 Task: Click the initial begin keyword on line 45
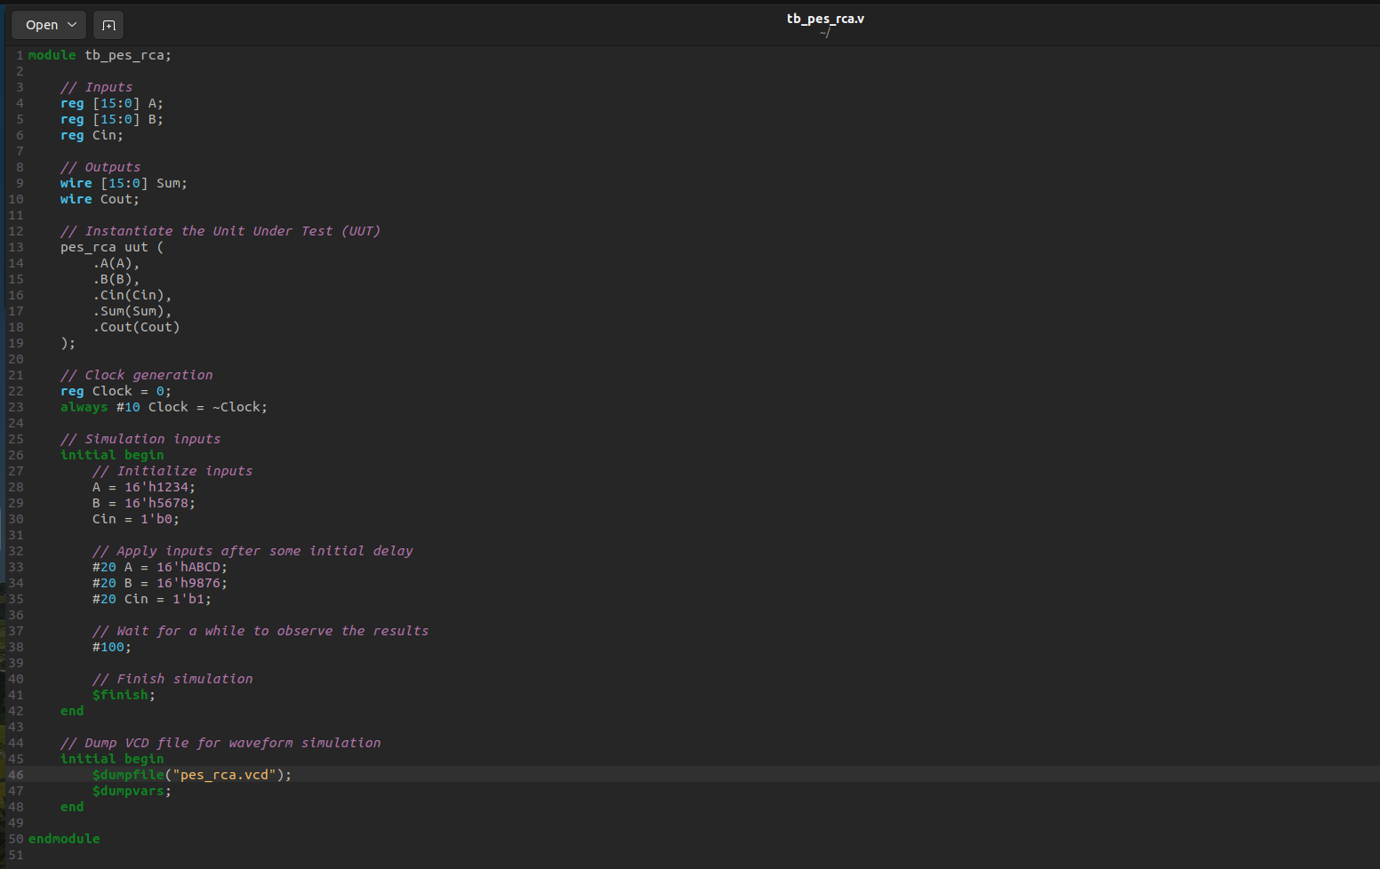point(112,758)
